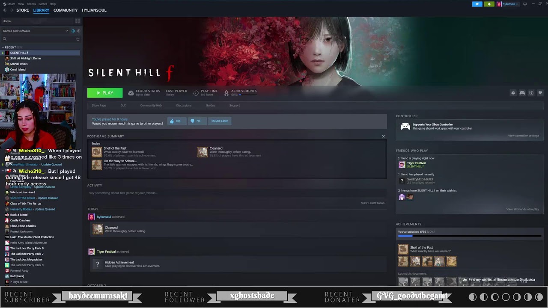The image size is (548, 308).
Task: Select Castle Crashers in library list
Action: pyautogui.click(x=20, y=220)
